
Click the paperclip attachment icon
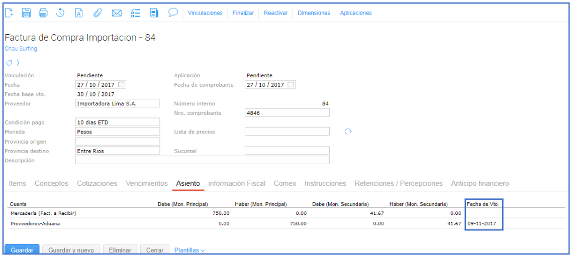coord(97,13)
